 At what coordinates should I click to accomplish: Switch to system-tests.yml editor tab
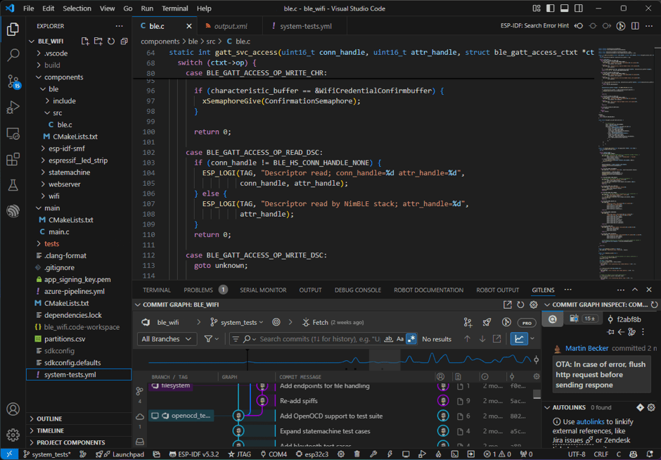coord(305,26)
